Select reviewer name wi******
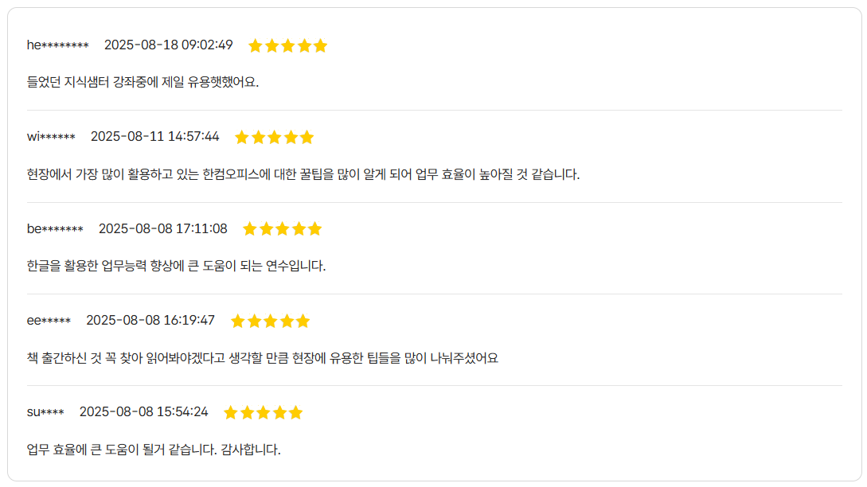Image resolution: width=867 pixels, height=487 pixels. (x=51, y=137)
